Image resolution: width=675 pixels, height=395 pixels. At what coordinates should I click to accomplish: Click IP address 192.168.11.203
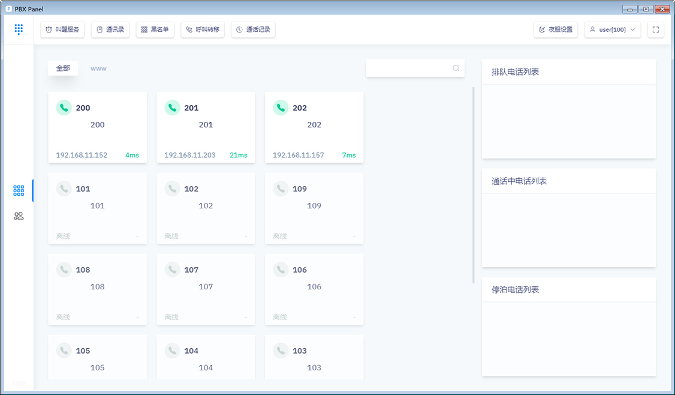pyautogui.click(x=190, y=155)
